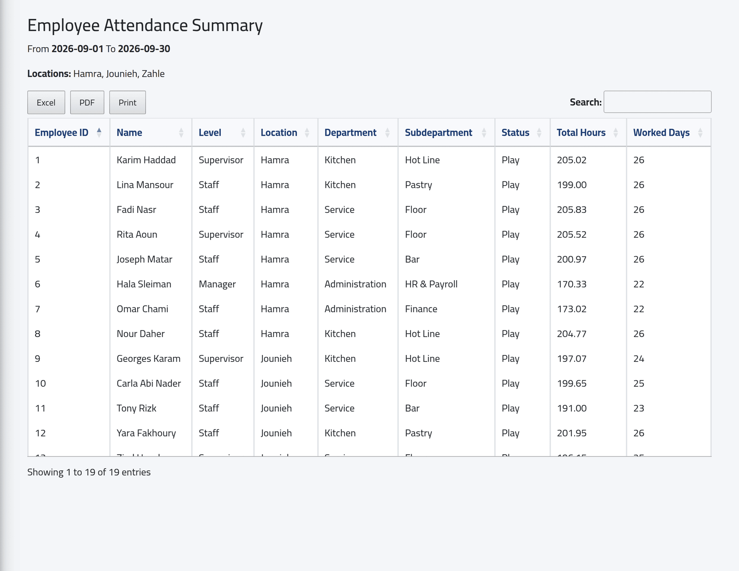Click total hours value 205.02
This screenshot has width=739, height=571.
[x=571, y=160]
